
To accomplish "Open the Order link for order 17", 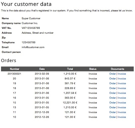I will click(112, 93).
